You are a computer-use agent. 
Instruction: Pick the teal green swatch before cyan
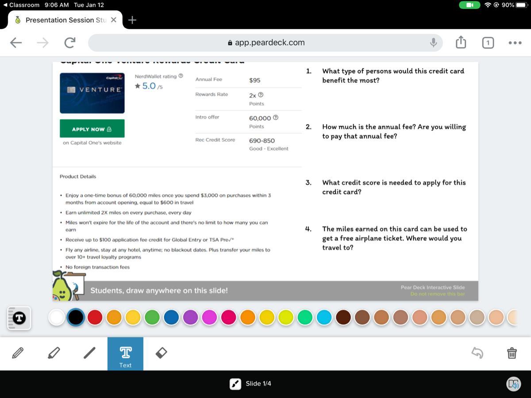[305, 318]
